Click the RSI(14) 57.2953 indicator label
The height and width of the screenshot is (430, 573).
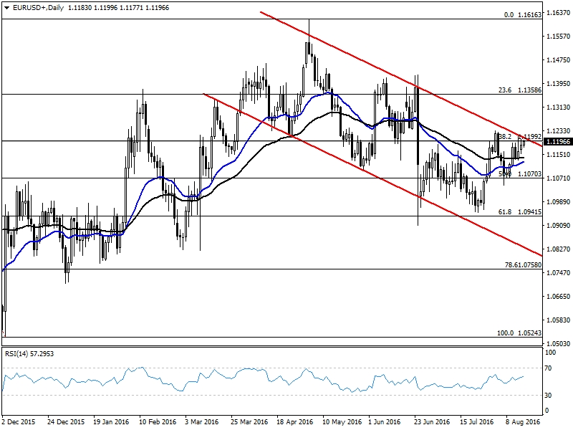(29, 353)
